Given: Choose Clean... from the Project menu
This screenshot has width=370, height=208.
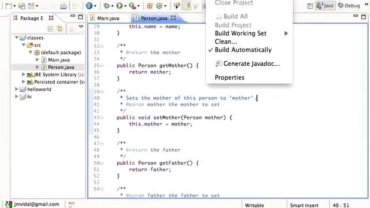Looking at the screenshot, I should click(x=249, y=42).
